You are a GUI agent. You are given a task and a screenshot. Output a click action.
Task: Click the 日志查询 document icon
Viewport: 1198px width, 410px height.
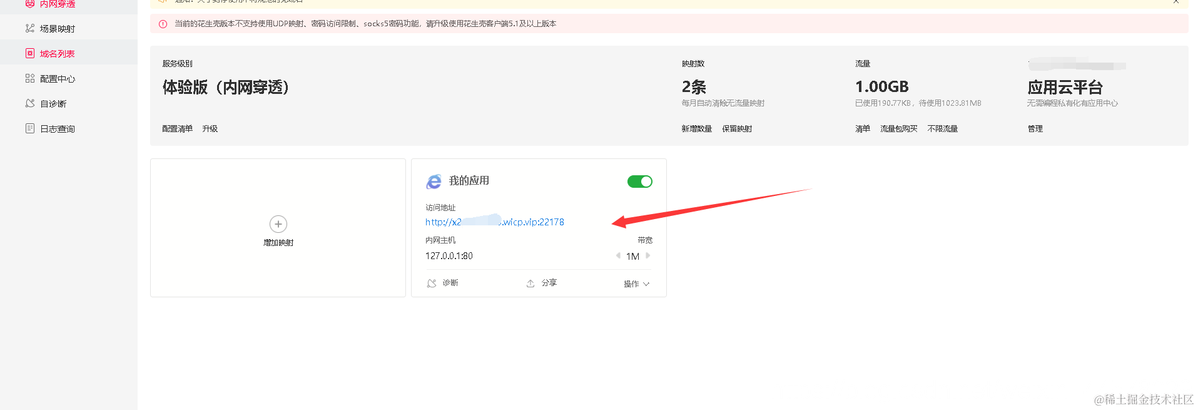click(30, 128)
